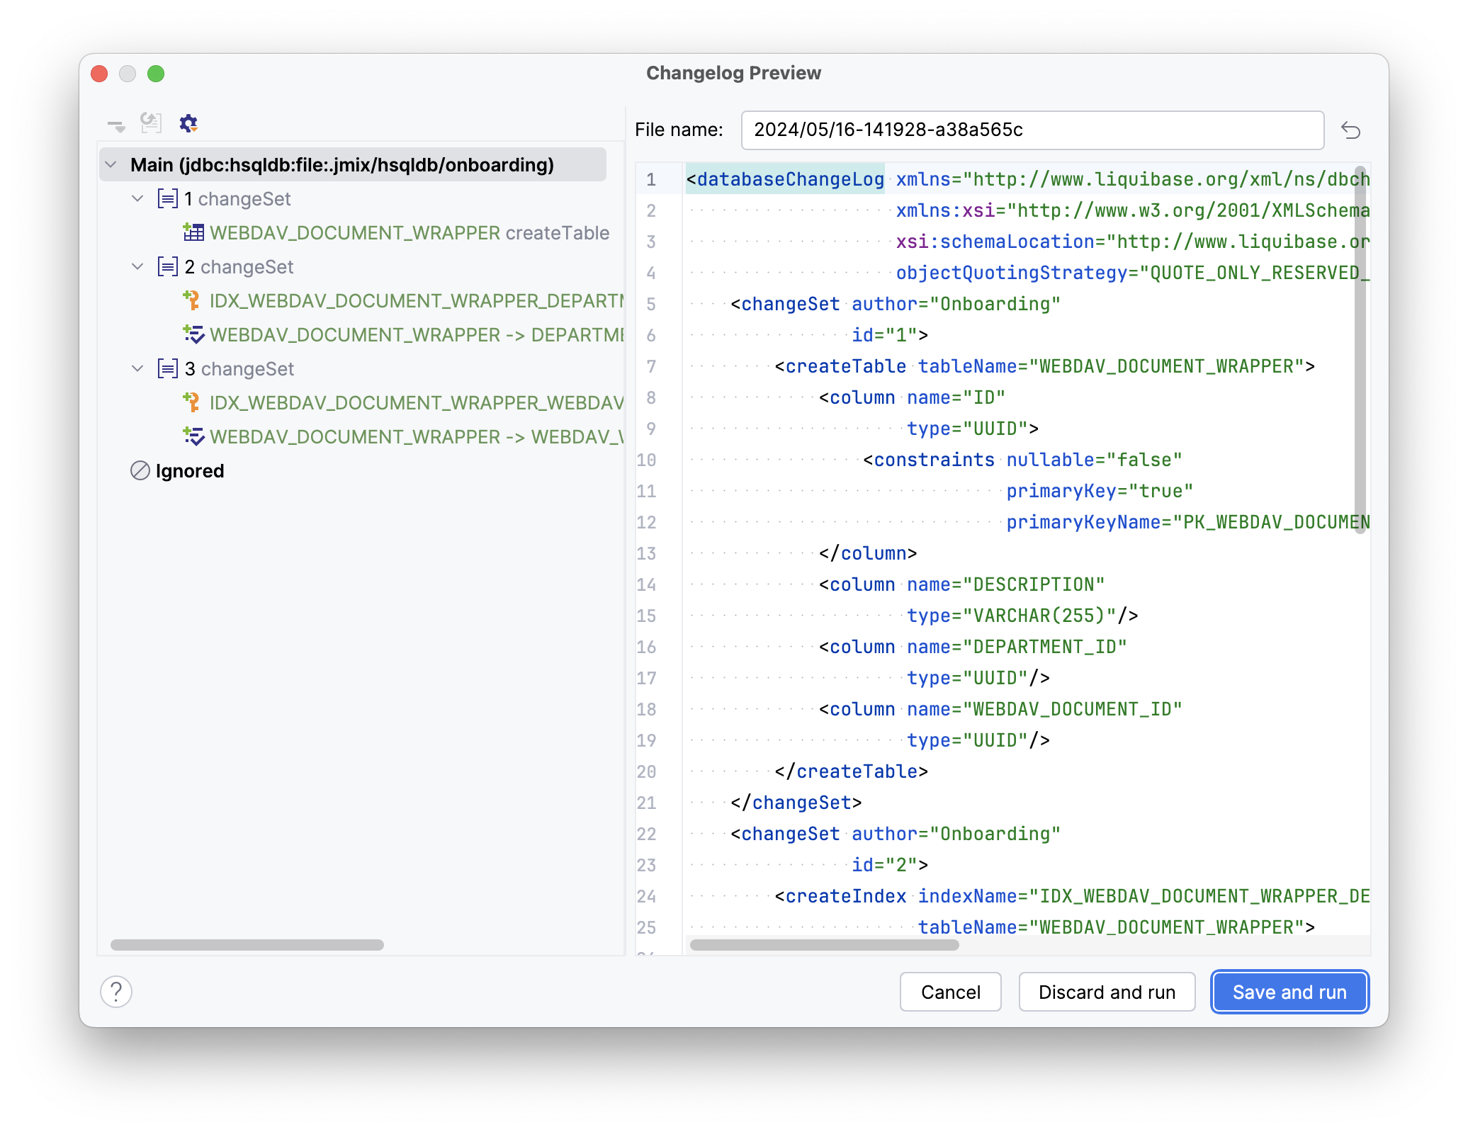Image resolution: width=1468 pixels, height=1132 pixels.
Task: Click the foreign key icon in changeSet 3
Action: point(193,436)
